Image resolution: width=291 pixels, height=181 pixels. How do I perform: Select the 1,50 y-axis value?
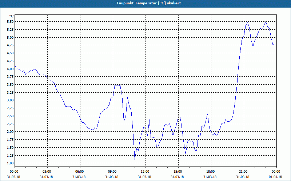(10, 148)
